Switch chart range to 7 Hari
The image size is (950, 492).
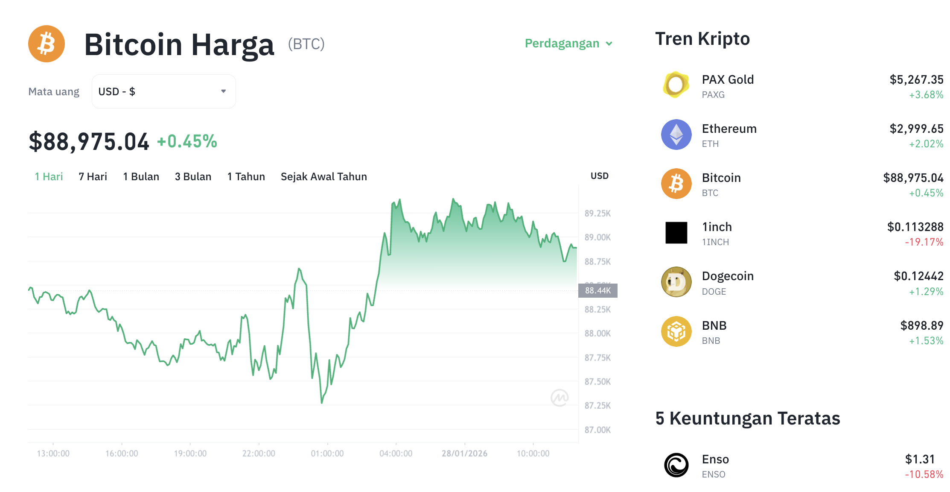pyautogui.click(x=93, y=176)
